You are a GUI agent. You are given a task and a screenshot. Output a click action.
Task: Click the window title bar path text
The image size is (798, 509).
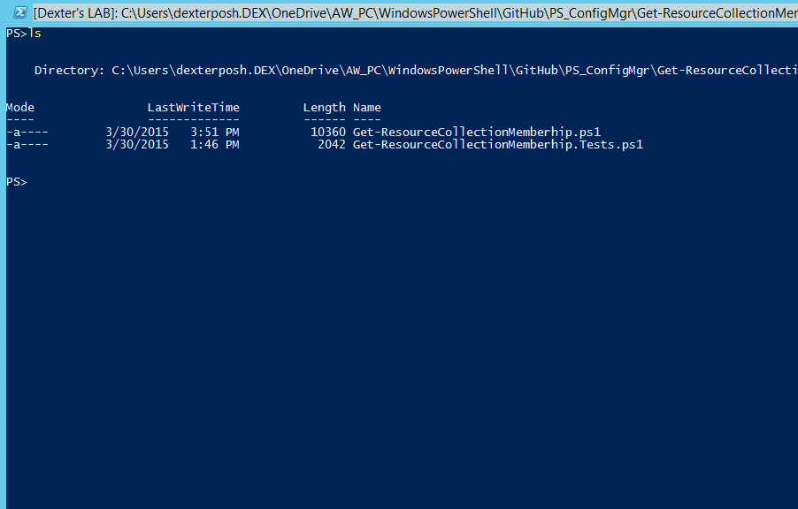[x=415, y=12]
